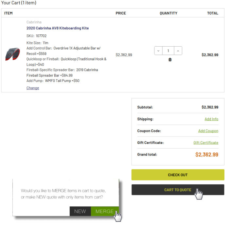Click the Gift Certificate link

pos(206,143)
